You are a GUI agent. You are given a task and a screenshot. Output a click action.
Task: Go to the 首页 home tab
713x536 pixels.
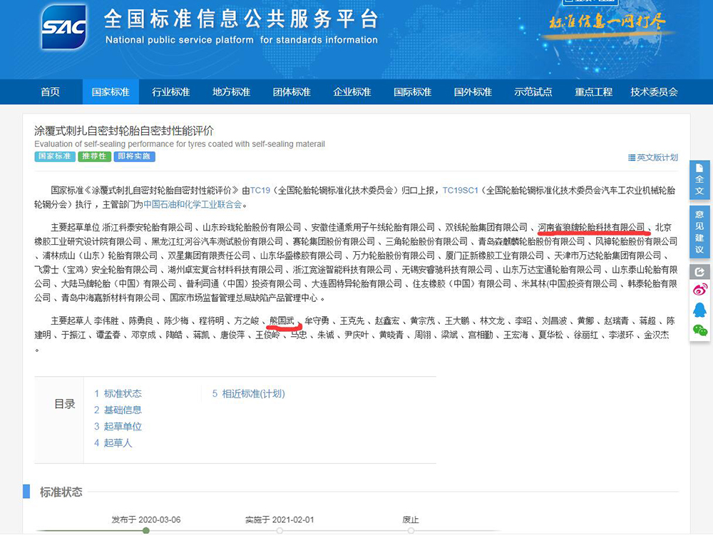pyautogui.click(x=50, y=92)
